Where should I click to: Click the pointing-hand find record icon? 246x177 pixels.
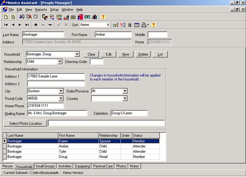[x=116, y=25]
